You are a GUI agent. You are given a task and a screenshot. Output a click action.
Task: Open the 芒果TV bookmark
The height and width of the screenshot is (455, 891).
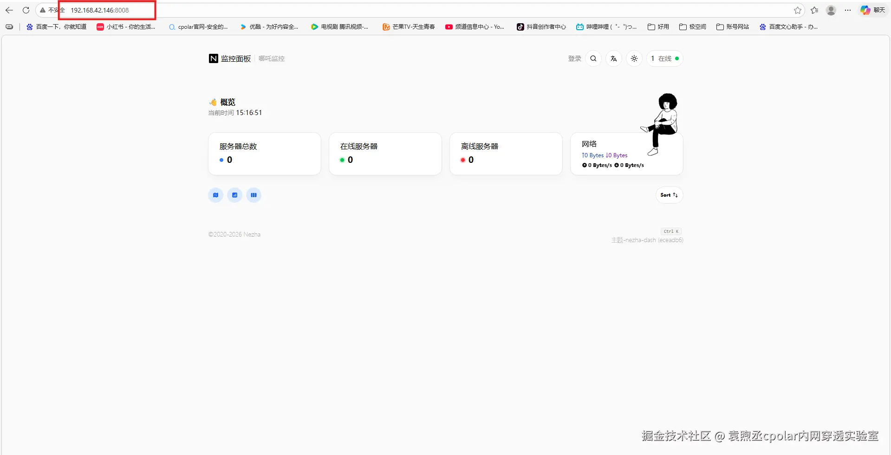[x=409, y=27]
